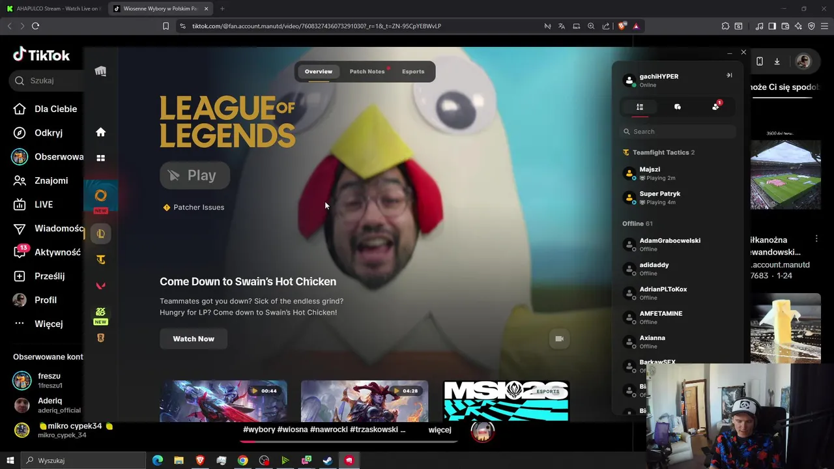Select offline friend AdrianPLToKox
The height and width of the screenshot is (469, 834).
click(x=678, y=293)
